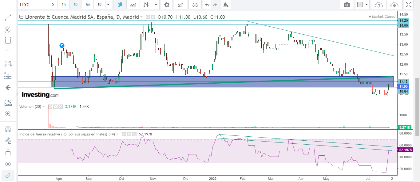Undo the last chart action
The width and height of the screenshot is (420, 182).
point(207,5)
